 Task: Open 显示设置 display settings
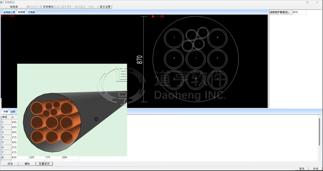click(x=105, y=7)
